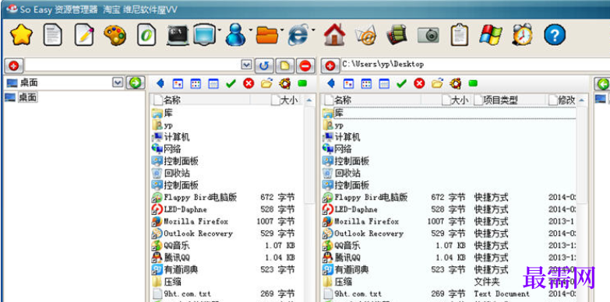The height and width of the screenshot is (302, 610).
Task: Click open-folder icon in left file pane toolbar
Action: [266, 83]
